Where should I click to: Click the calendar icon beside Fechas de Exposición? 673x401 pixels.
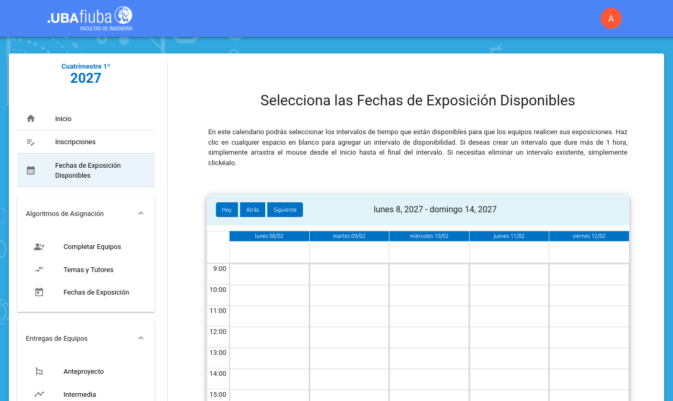click(39, 292)
